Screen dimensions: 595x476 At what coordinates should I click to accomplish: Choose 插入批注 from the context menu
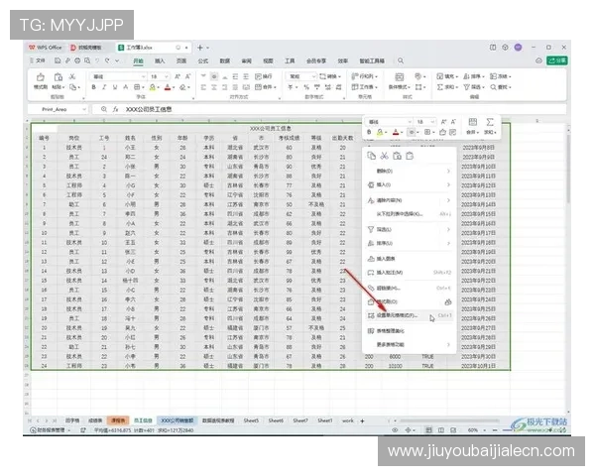click(x=387, y=272)
